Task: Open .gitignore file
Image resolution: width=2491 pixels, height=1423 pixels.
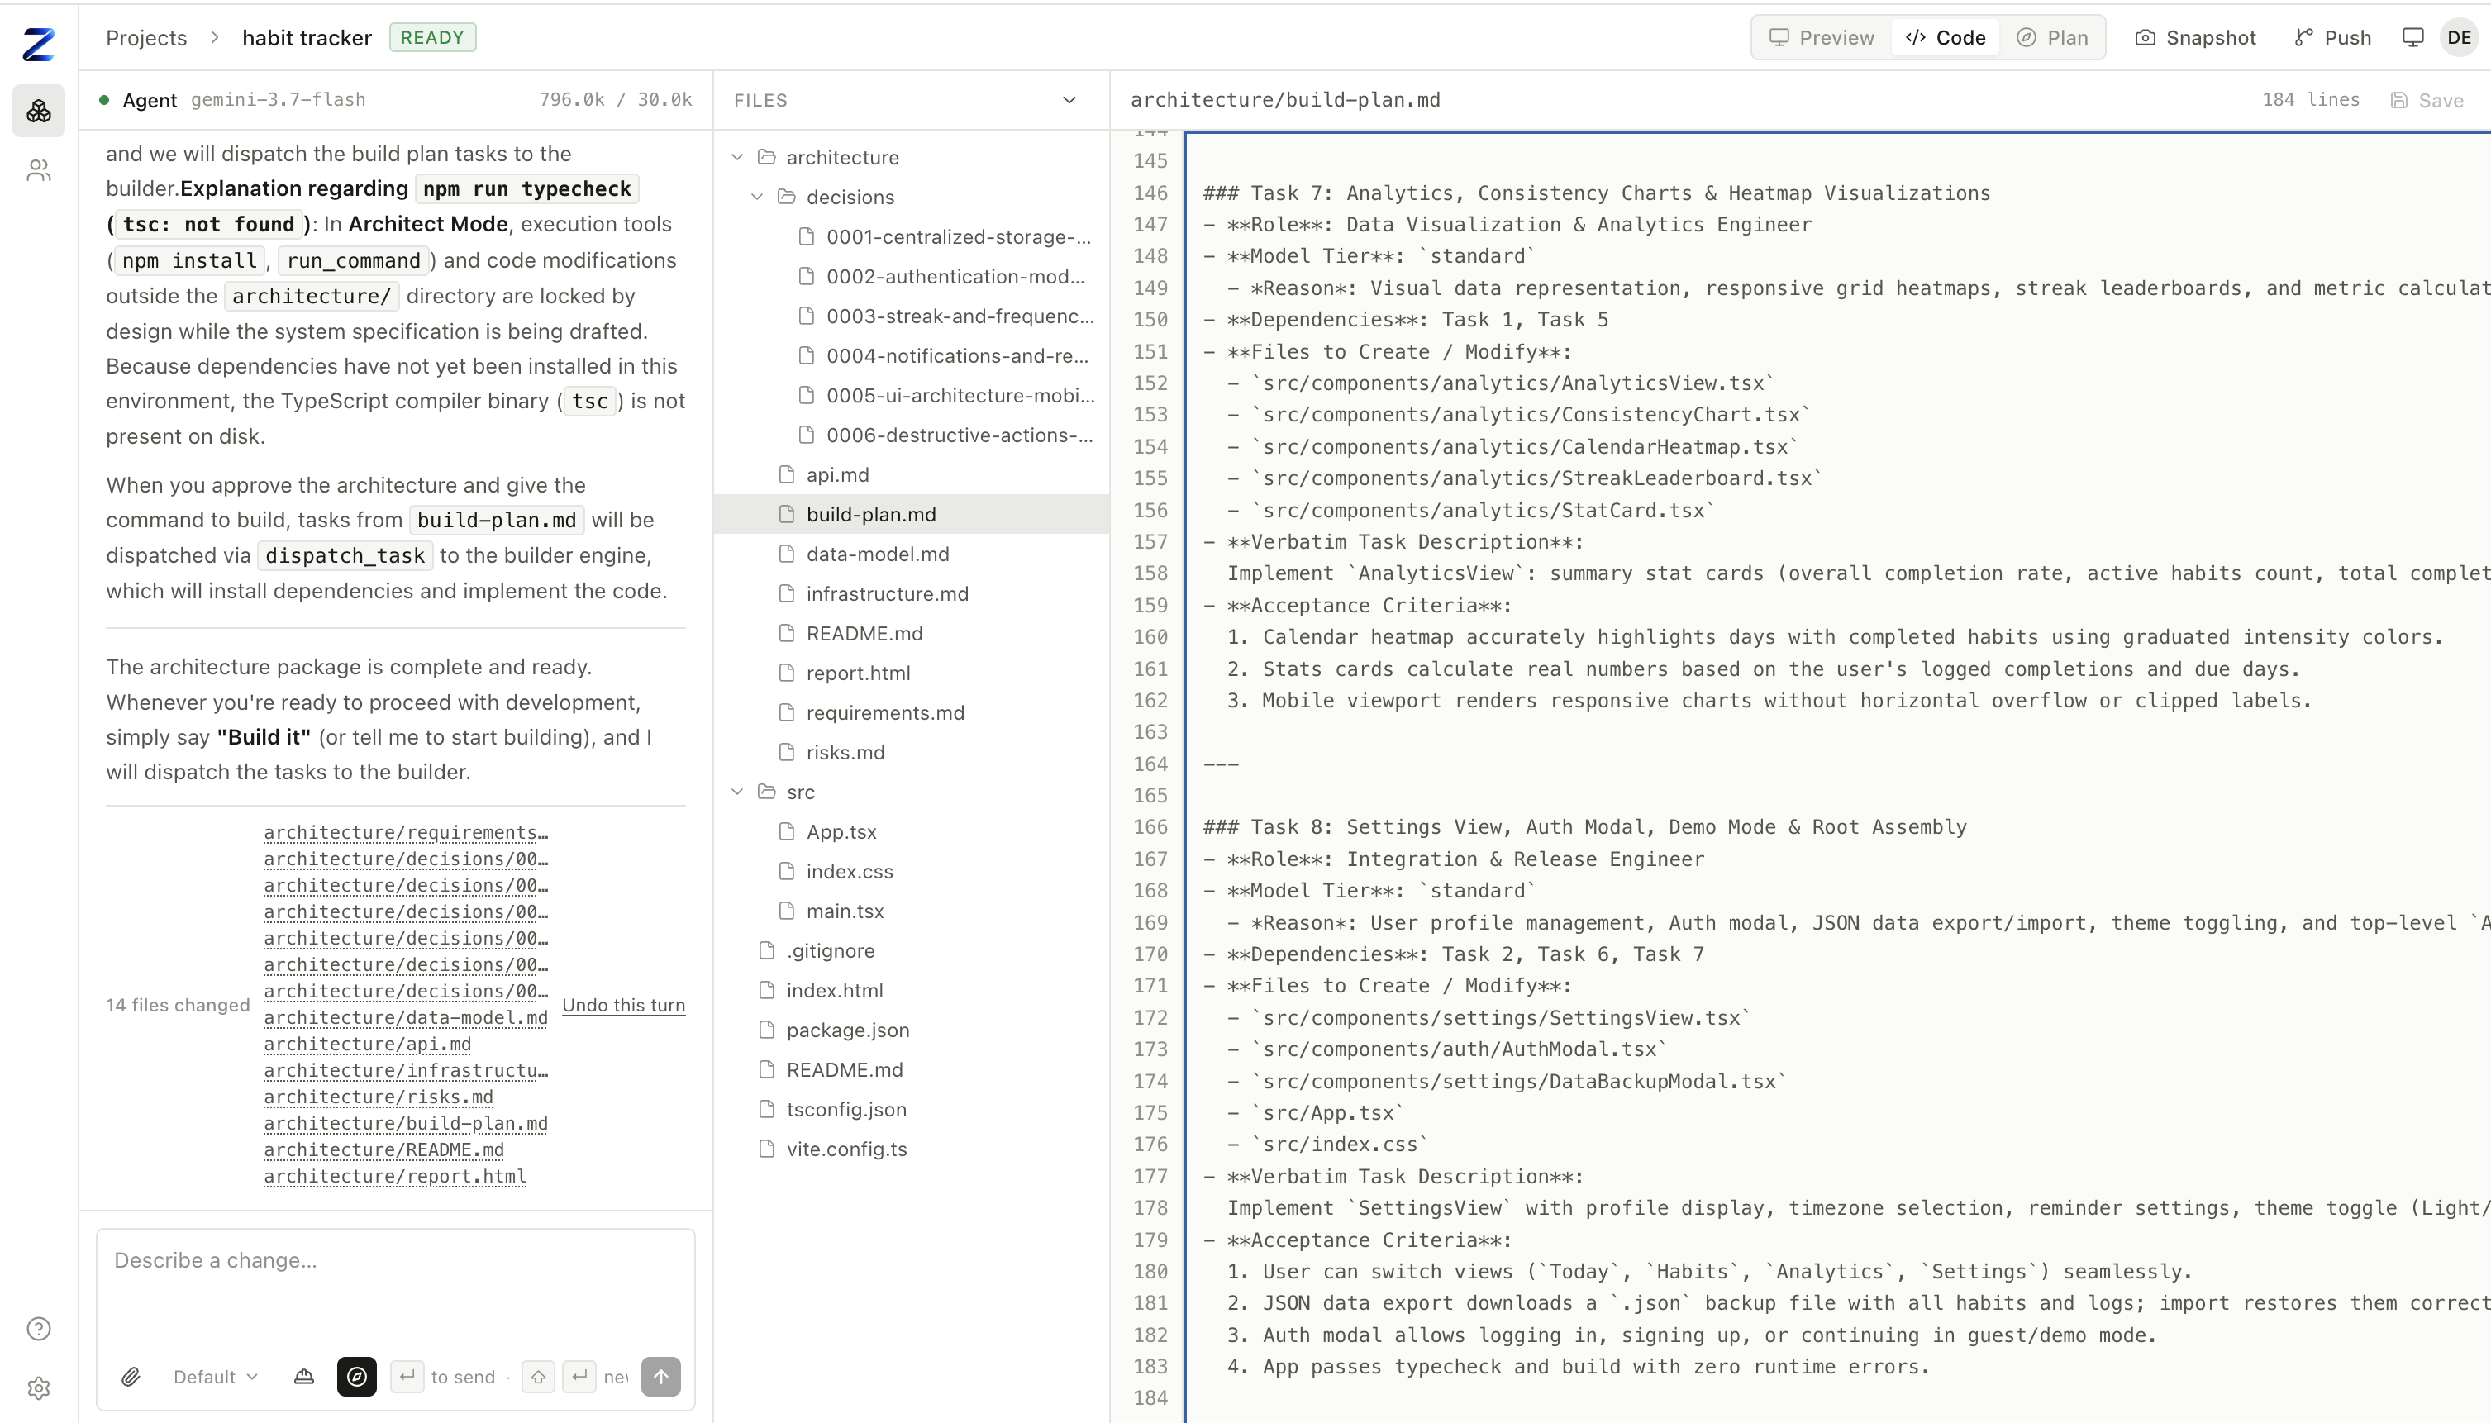Action: coord(912,950)
